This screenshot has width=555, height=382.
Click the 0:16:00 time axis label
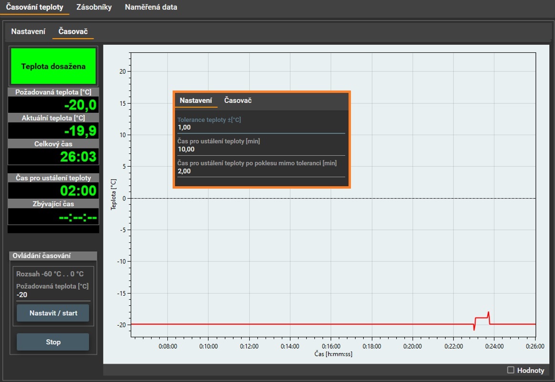click(x=331, y=346)
